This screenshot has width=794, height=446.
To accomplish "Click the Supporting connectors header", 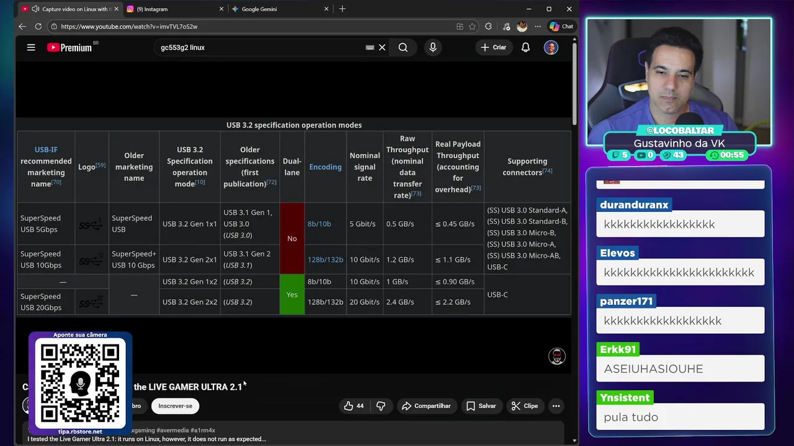I will pos(527,167).
